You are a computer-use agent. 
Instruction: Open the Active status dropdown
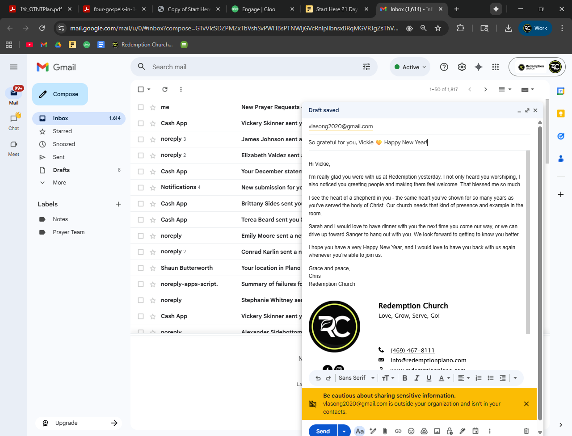pos(410,67)
